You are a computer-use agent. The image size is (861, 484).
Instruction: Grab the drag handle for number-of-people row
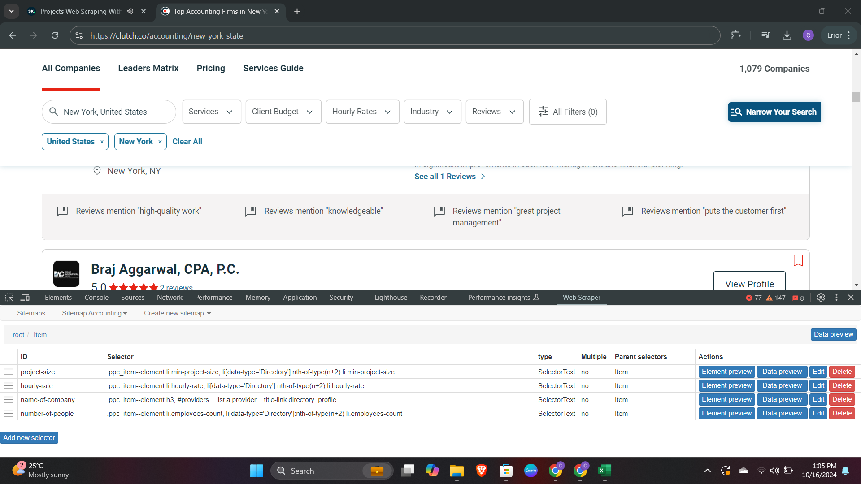[x=9, y=414]
